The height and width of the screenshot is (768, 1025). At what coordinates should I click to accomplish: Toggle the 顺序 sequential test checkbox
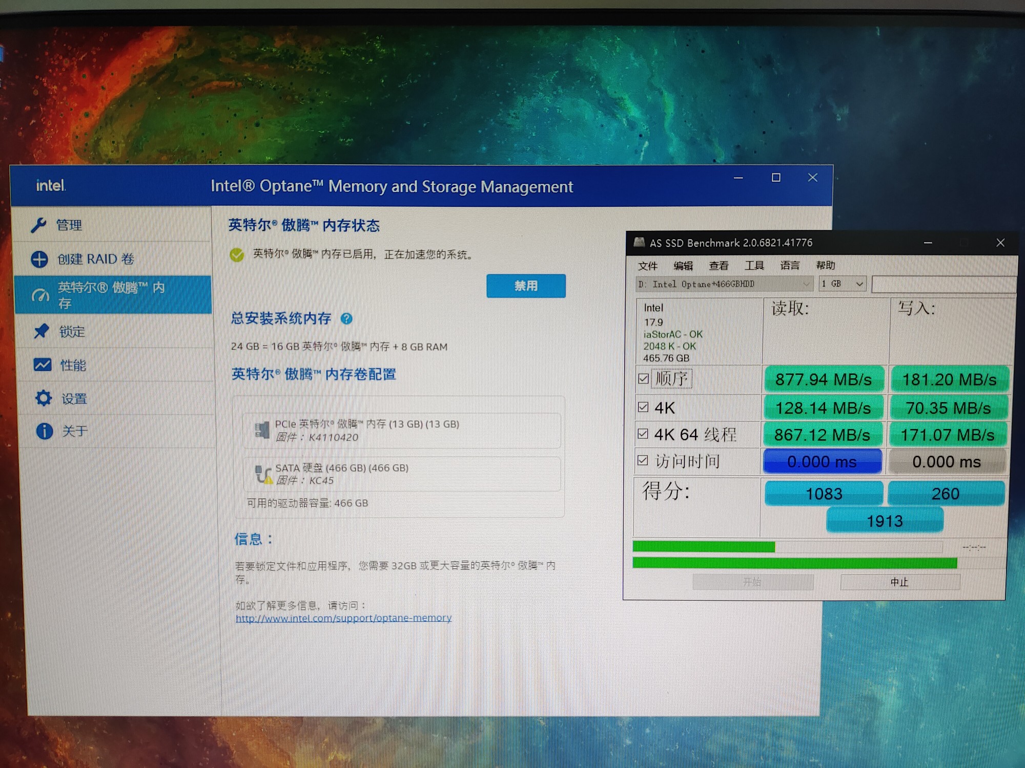643,378
